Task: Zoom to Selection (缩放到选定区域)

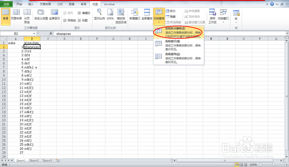Action: [x=121, y=16]
